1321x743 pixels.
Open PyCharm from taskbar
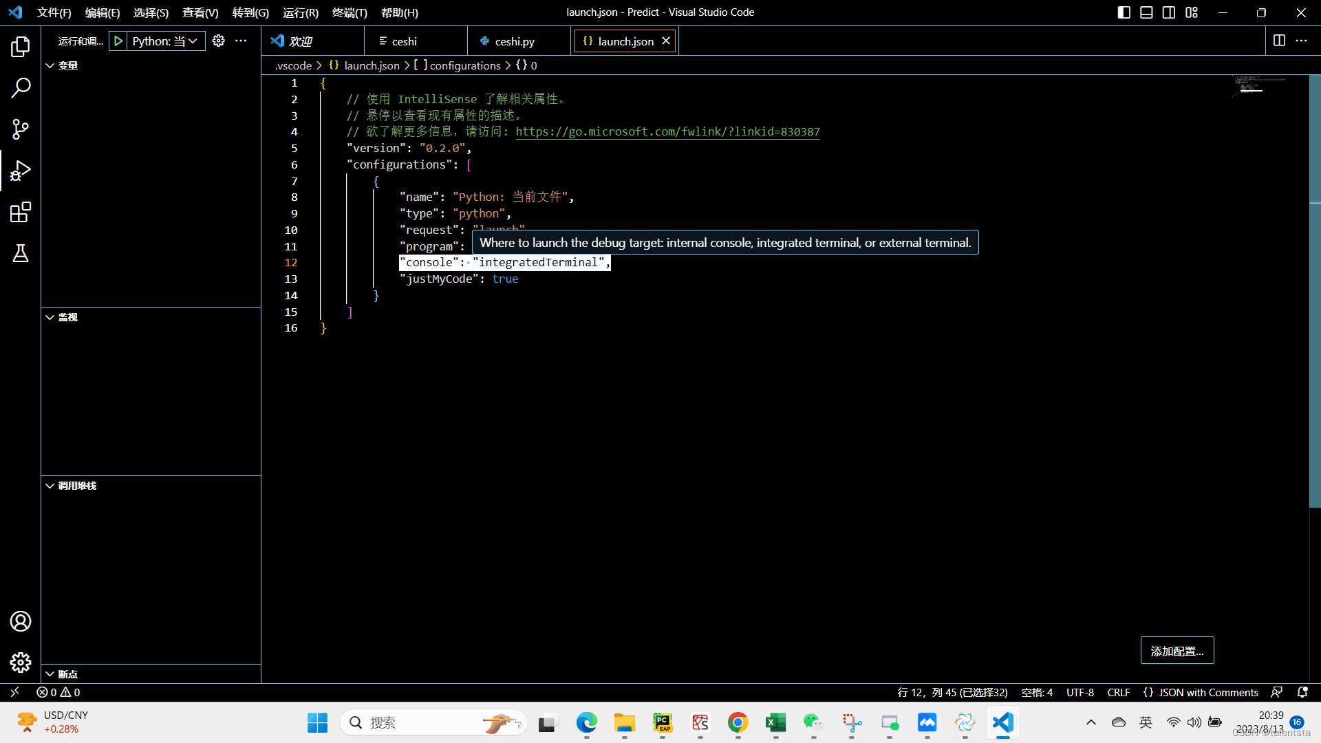point(662,722)
